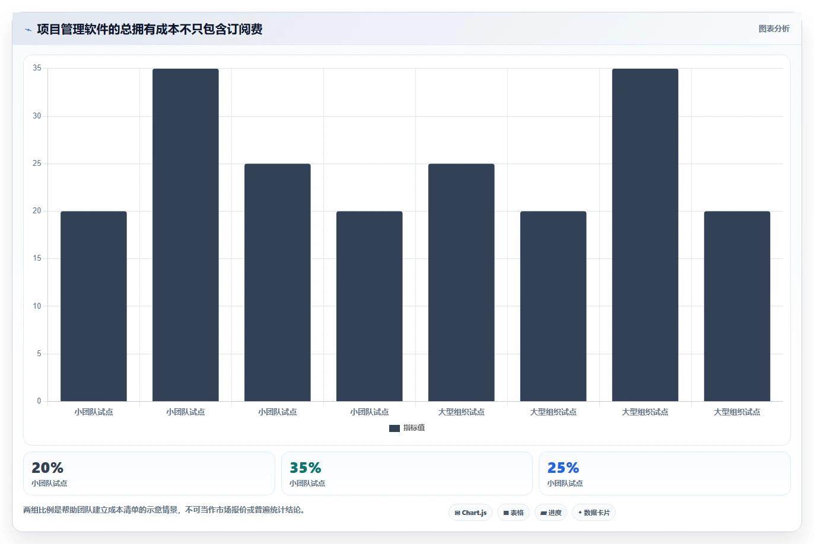Image resolution: width=814 pixels, height=544 pixels.
Task: Open the 25% 小团队试点 stat card
Action: click(x=664, y=473)
